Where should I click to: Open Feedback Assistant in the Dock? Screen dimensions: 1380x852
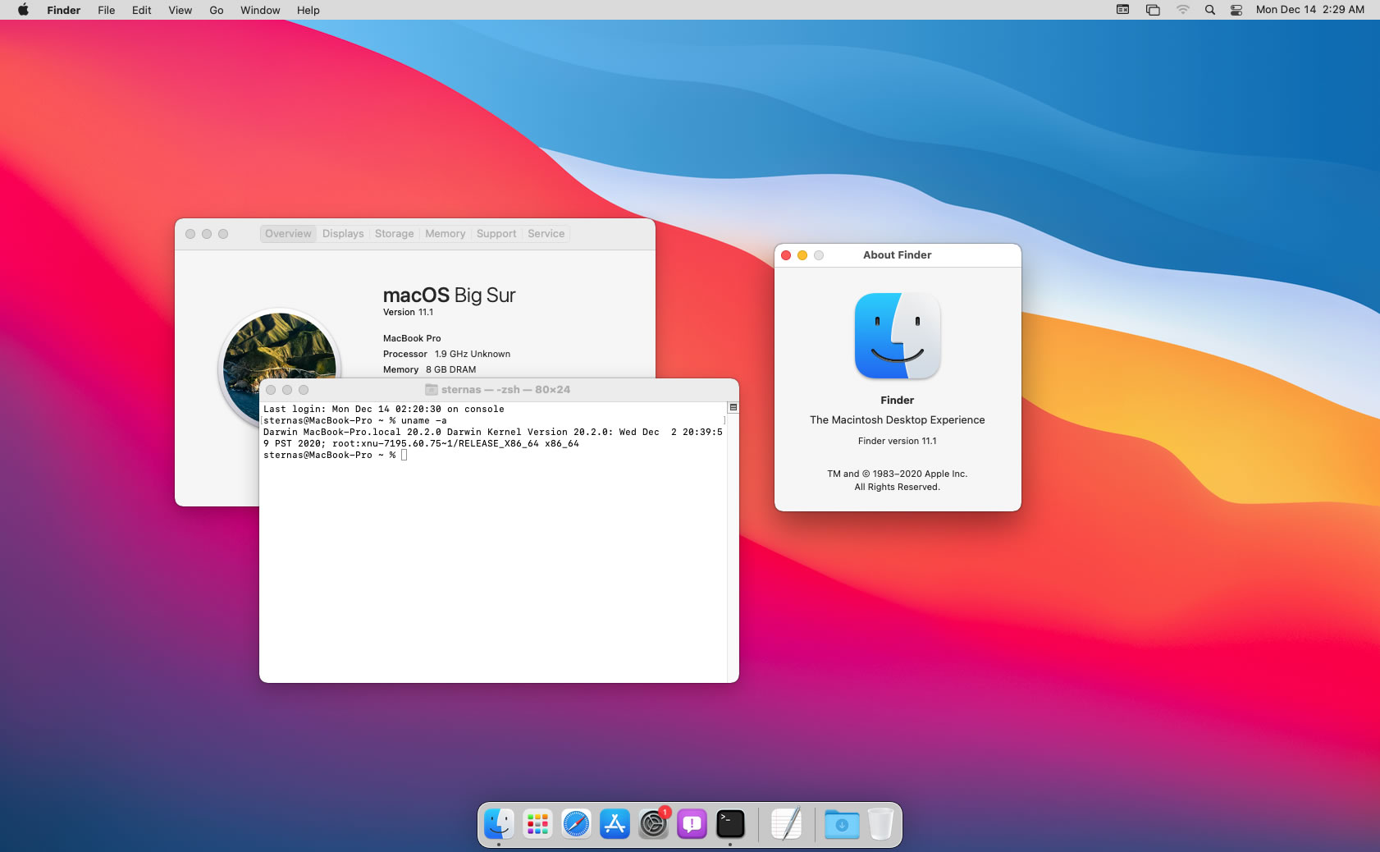[x=692, y=824]
